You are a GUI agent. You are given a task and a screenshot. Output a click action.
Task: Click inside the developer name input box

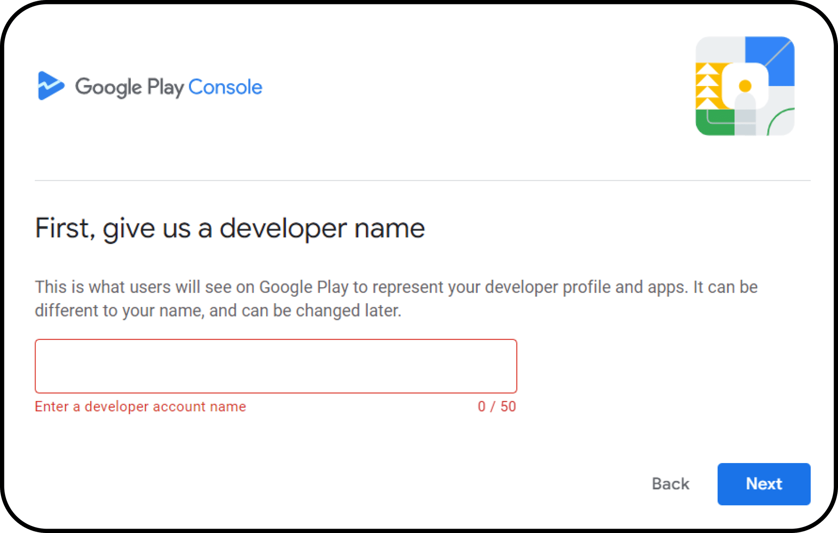(276, 366)
